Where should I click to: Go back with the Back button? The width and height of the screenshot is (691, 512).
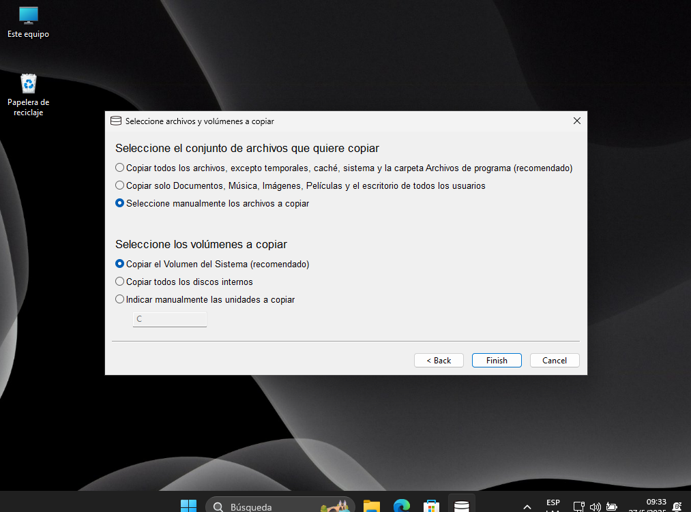(x=439, y=360)
